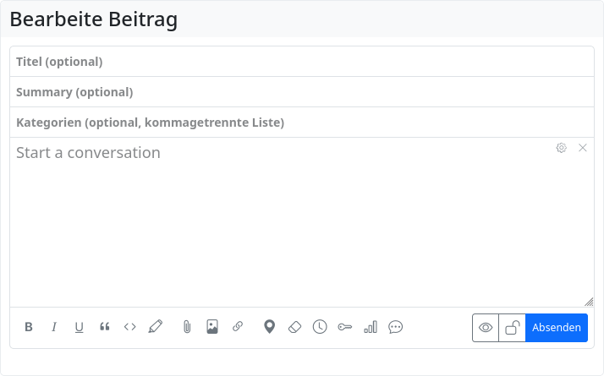Image resolution: width=604 pixels, height=376 pixels.
Task: Click the highlighter pen icon
Action: [156, 327]
